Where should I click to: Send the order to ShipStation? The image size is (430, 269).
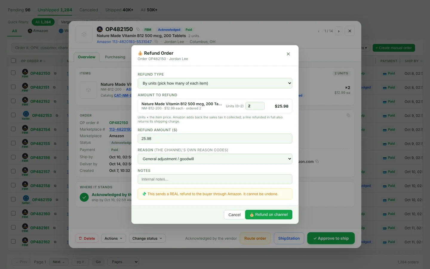point(289,238)
